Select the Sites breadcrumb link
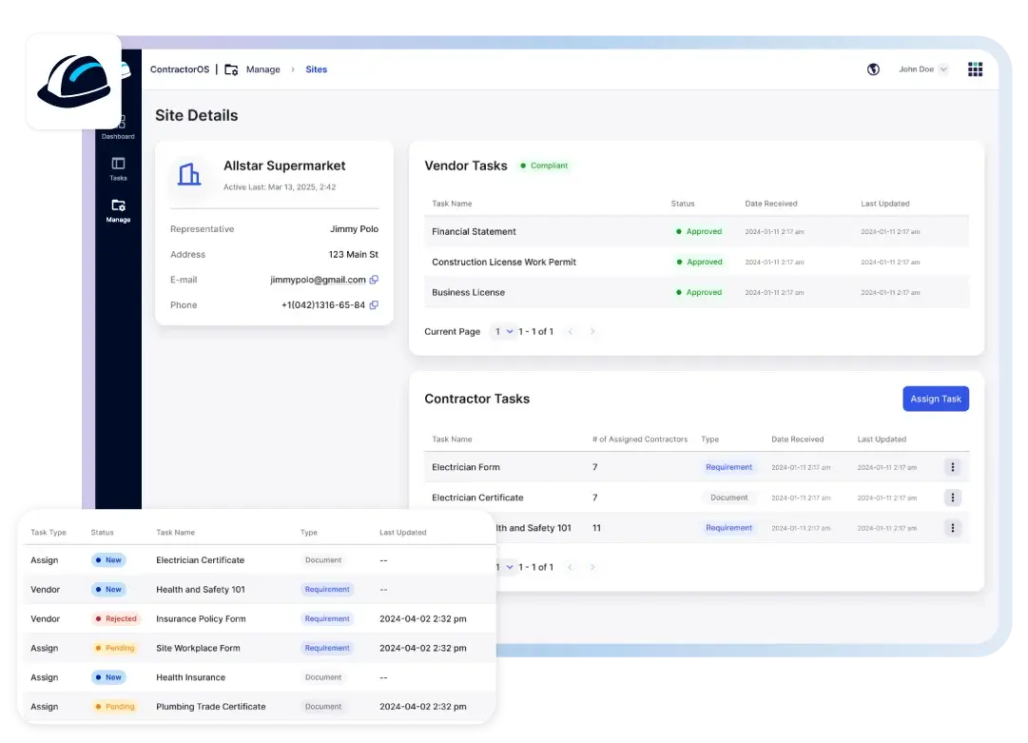Viewport: 1028px width, 743px height. [316, 69]
